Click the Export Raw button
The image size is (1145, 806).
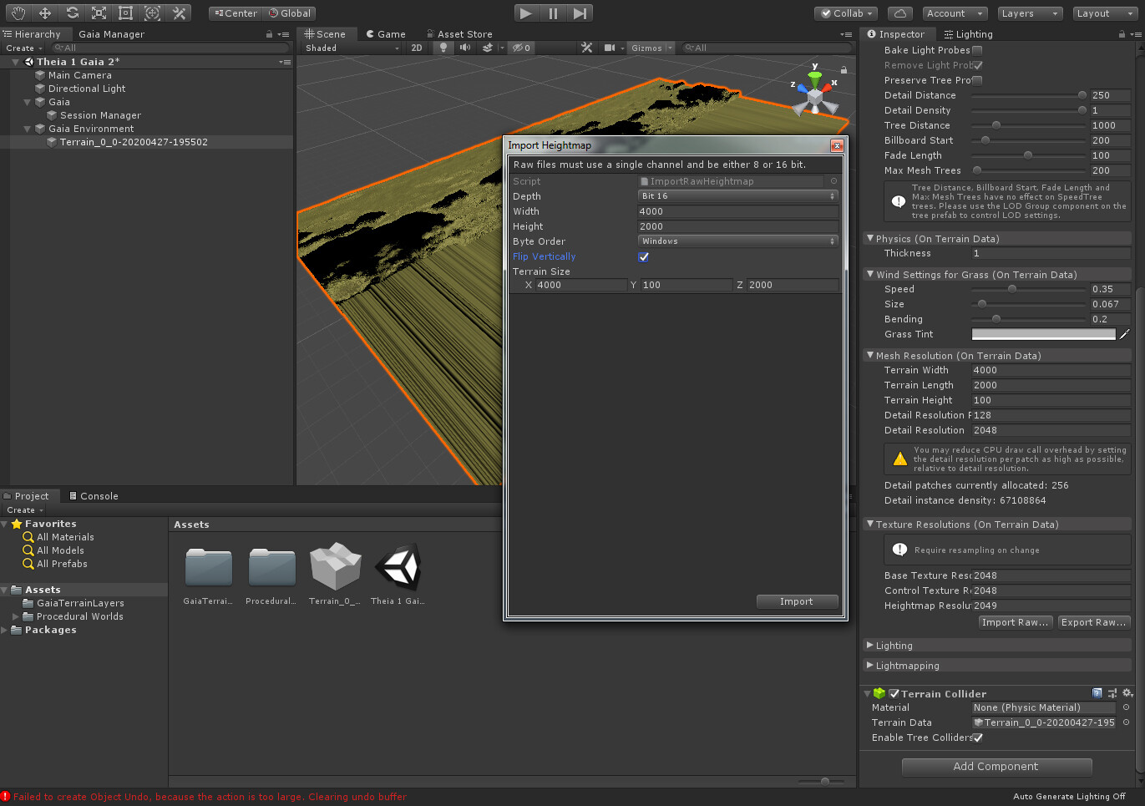[1094, 622]
